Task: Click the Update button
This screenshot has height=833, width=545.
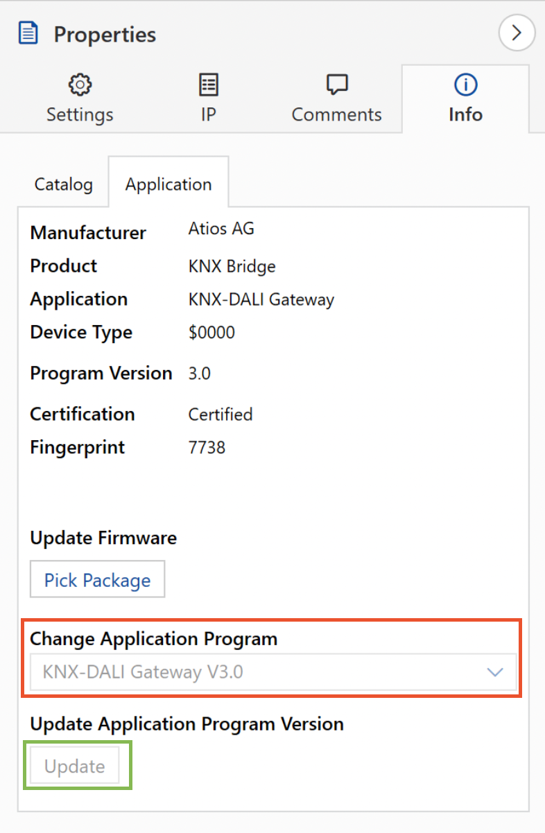Action: [75, 766]
